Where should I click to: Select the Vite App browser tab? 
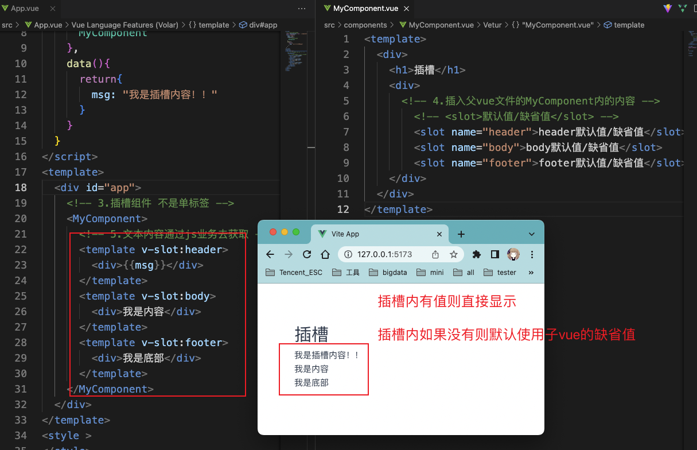point(380,234)
